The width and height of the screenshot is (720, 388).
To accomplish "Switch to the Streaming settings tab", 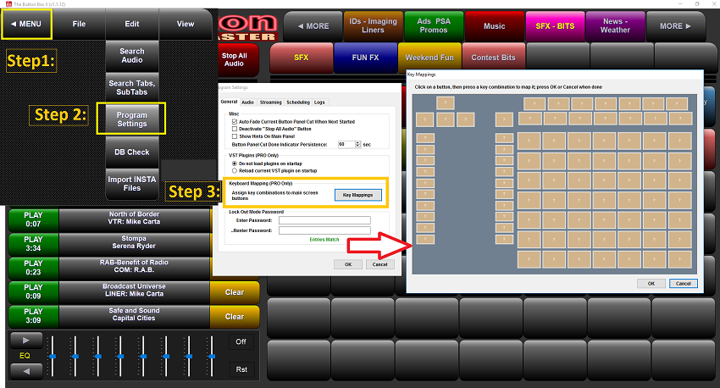I will 270,102.
